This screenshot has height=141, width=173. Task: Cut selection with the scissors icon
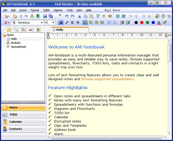(80, 16)
